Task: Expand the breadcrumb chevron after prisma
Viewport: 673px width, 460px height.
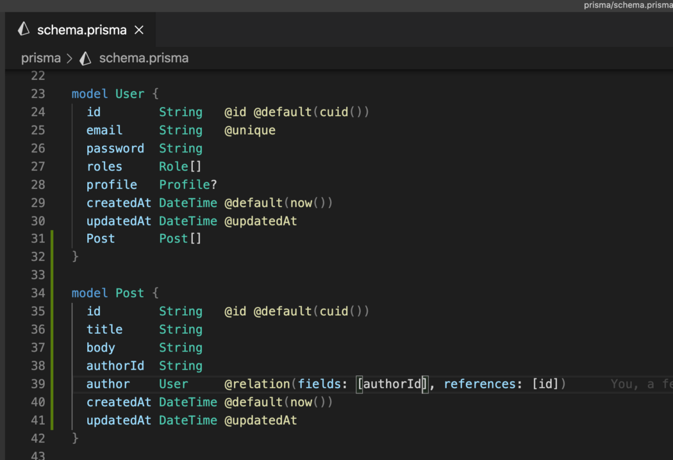Action: (x=69, y=58)
